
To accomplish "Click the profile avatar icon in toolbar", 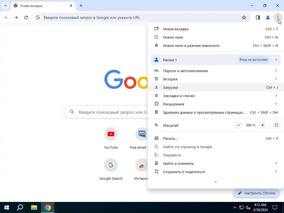I will coord(268,17).
